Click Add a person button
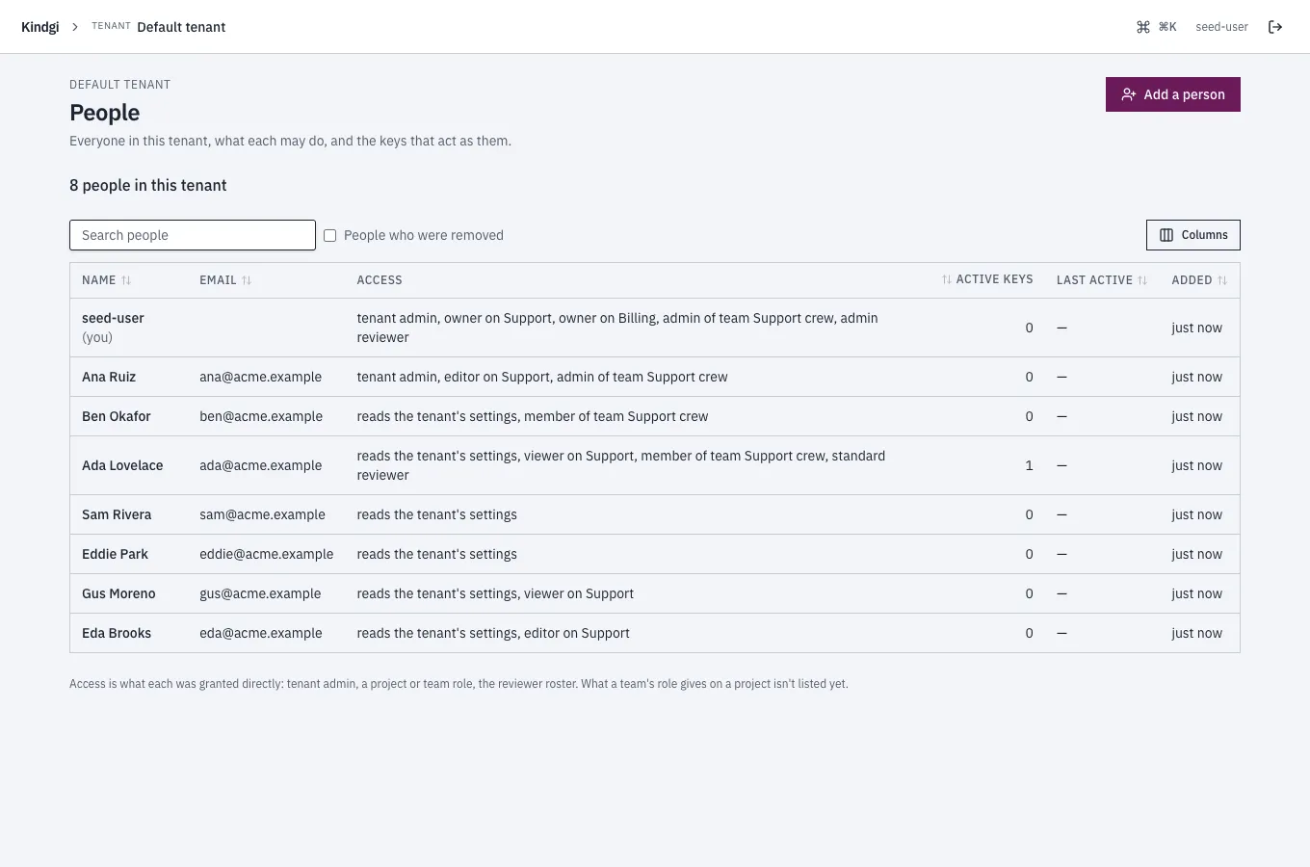Screen dimensions: 1310x867 point(1173,94)
